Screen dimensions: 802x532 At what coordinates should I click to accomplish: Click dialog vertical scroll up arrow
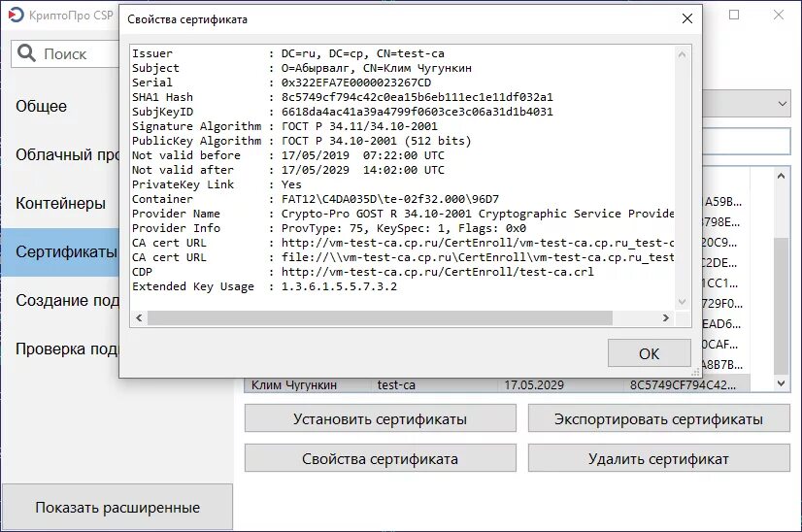[x=682, y=53]
